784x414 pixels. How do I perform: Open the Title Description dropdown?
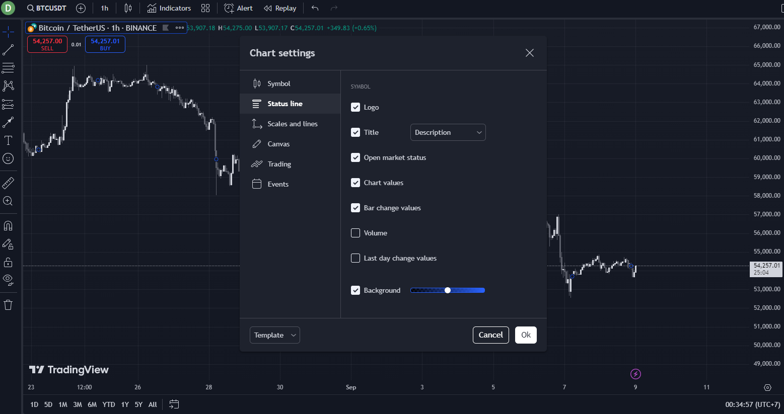(x=448, y=132)
